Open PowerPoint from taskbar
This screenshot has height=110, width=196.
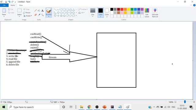coord(104,107)
